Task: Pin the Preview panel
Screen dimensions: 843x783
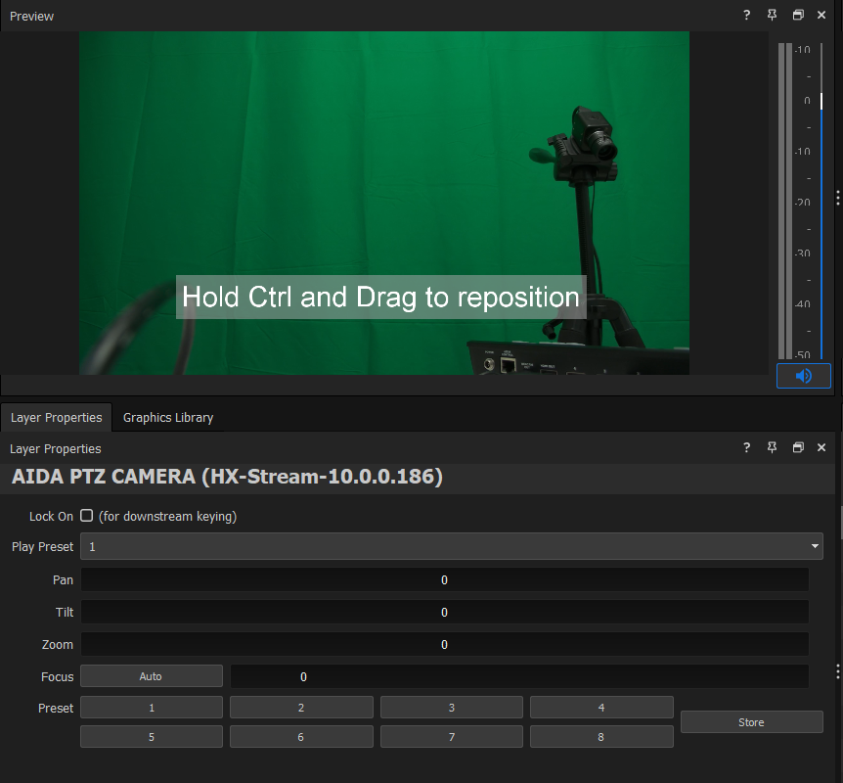Action: (773, 16)
